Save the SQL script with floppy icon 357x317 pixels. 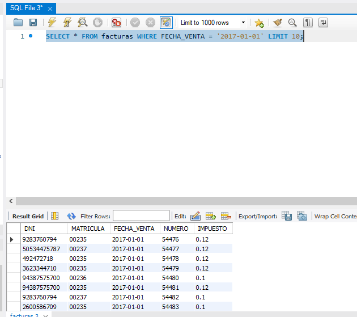pos(33,23)
